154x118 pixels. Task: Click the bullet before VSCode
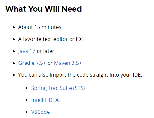point(27,112)
